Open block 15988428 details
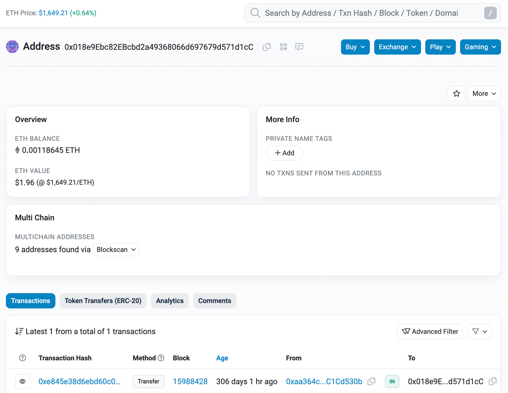508x393 pixels. pos(190,381)
